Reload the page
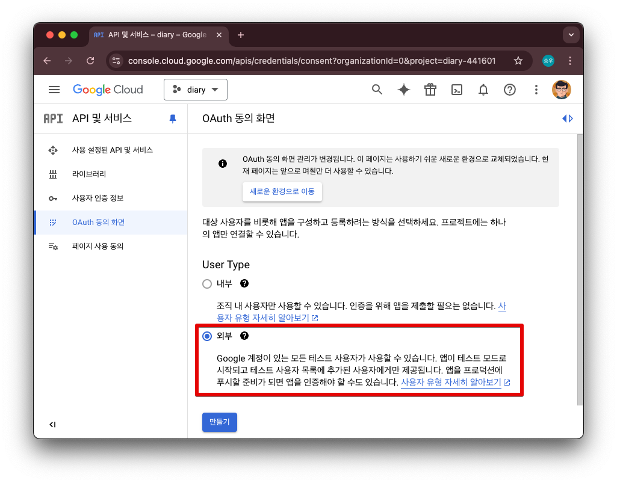Image resolution: width=617 pixels, height=483 pixels. coord(90,61)
